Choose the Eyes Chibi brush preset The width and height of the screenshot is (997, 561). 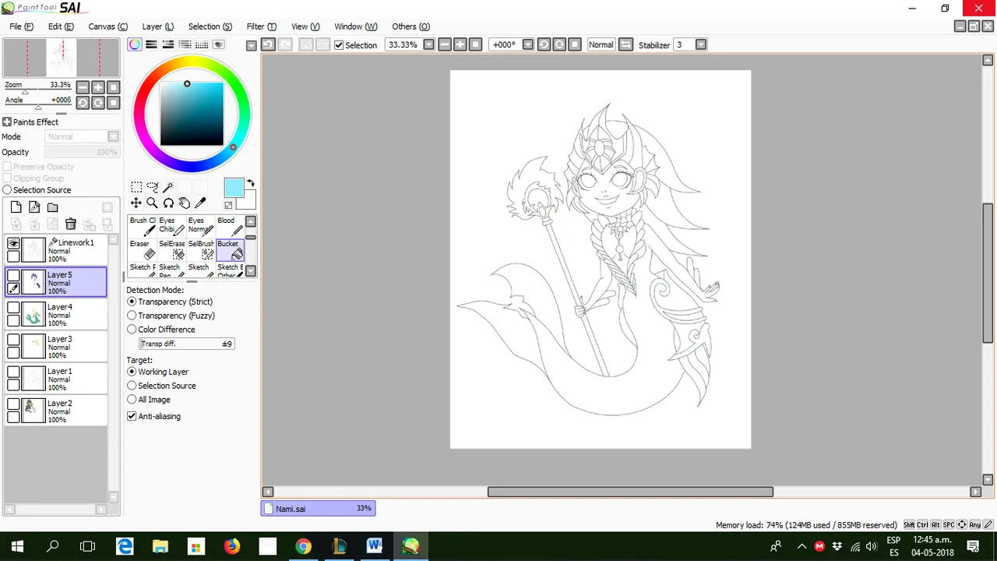pyautogui.click(x=171, y=226)
